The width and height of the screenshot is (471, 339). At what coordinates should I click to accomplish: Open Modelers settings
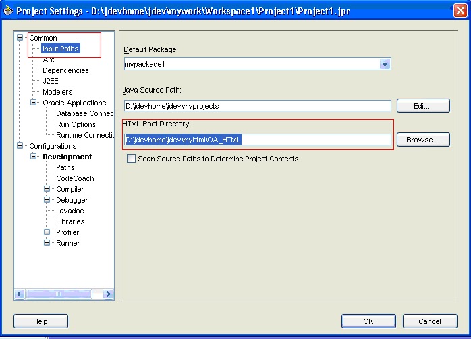(57, 92)
